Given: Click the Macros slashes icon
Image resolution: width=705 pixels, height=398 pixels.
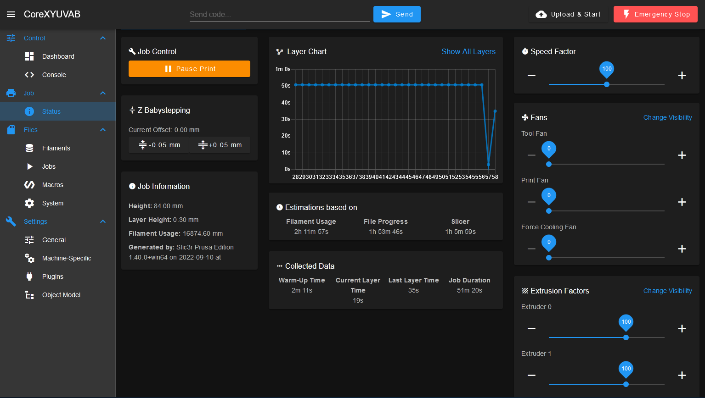Looking at the screenshot, I should (x=29, y=185).
